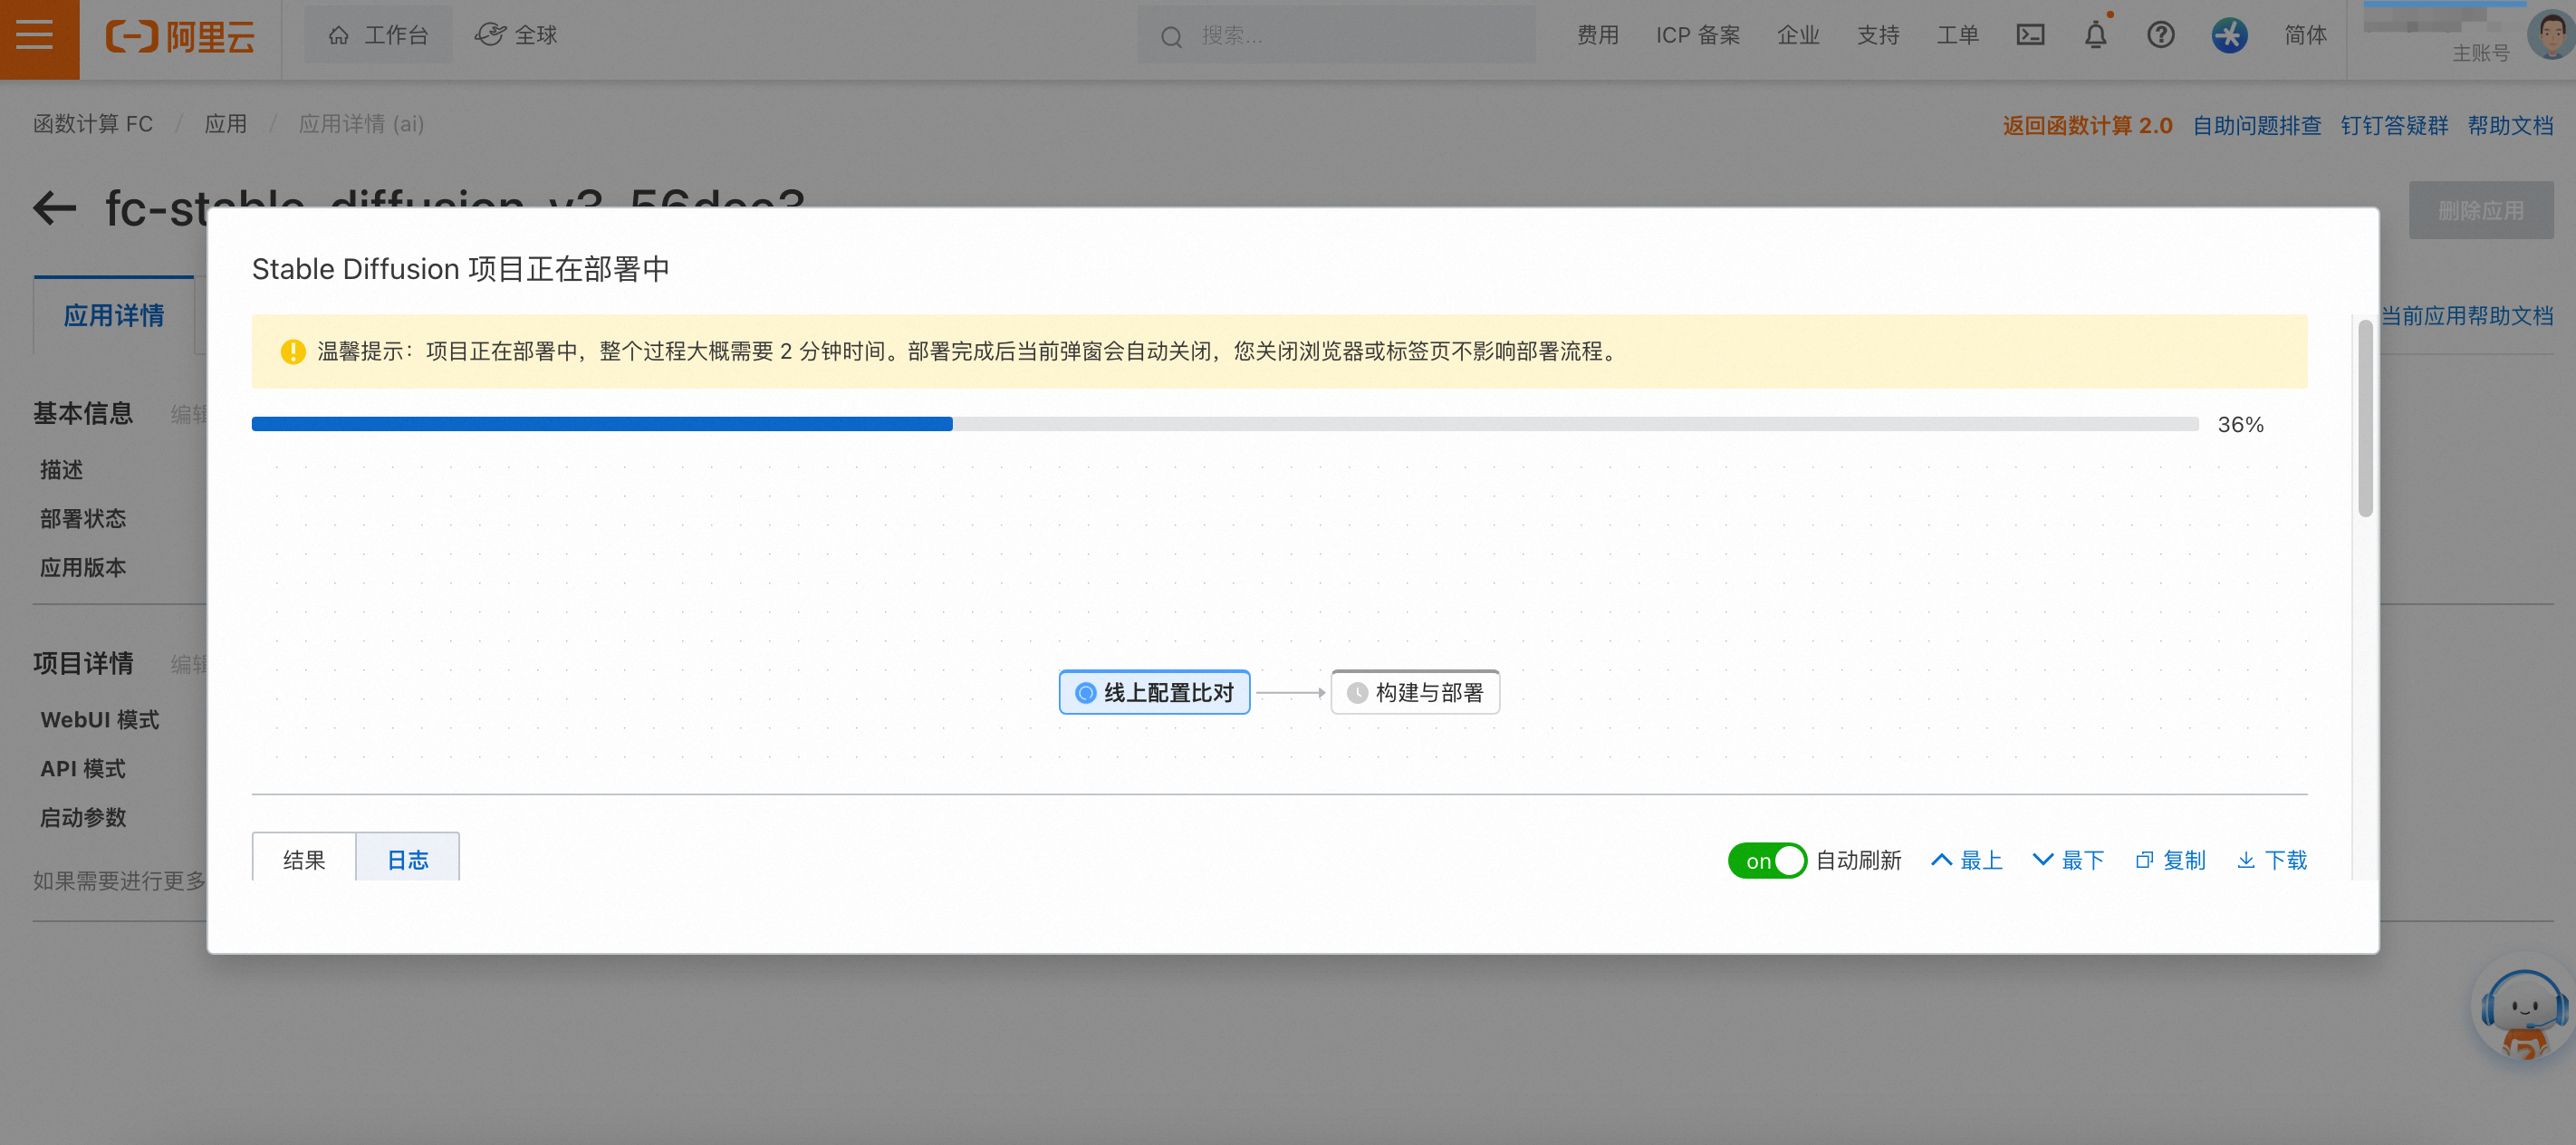
Task: Click the blue AI assistant star icon
Action: pyautogui.click(x=2229, y=35)
